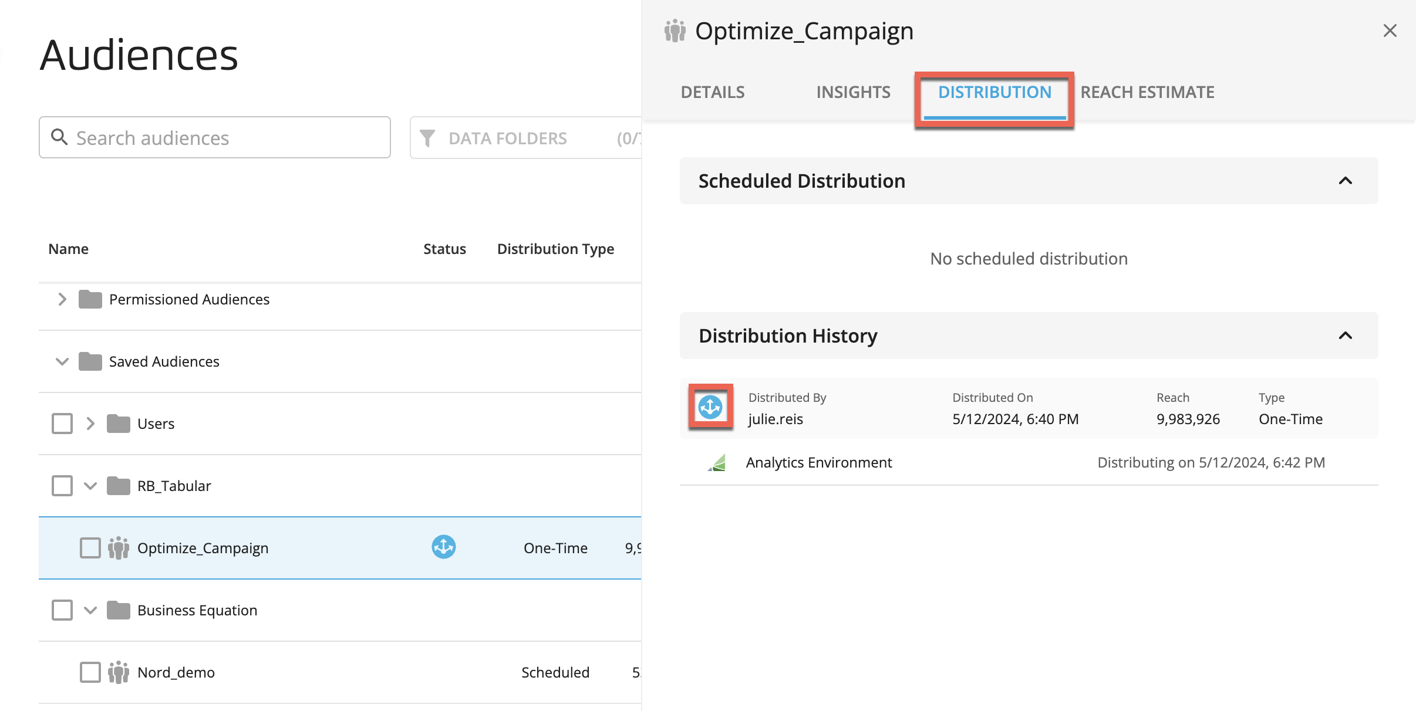Open the Details tab
This screenshot has height=711, width=1416.
[x=713, y=92]
